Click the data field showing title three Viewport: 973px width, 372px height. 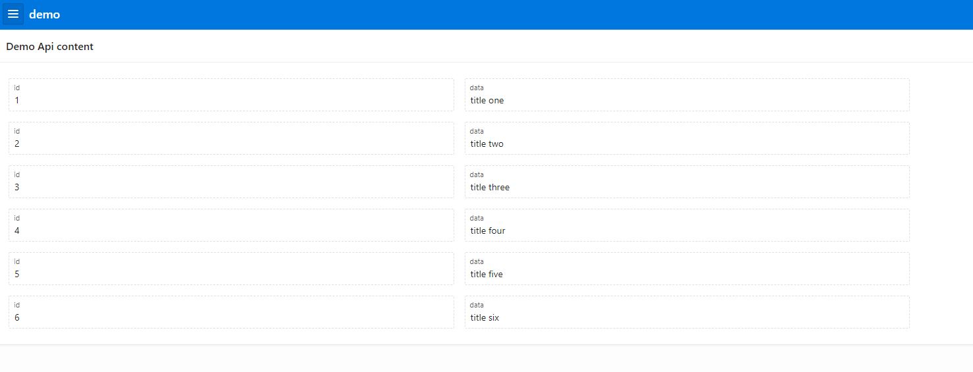click(687, 182)
